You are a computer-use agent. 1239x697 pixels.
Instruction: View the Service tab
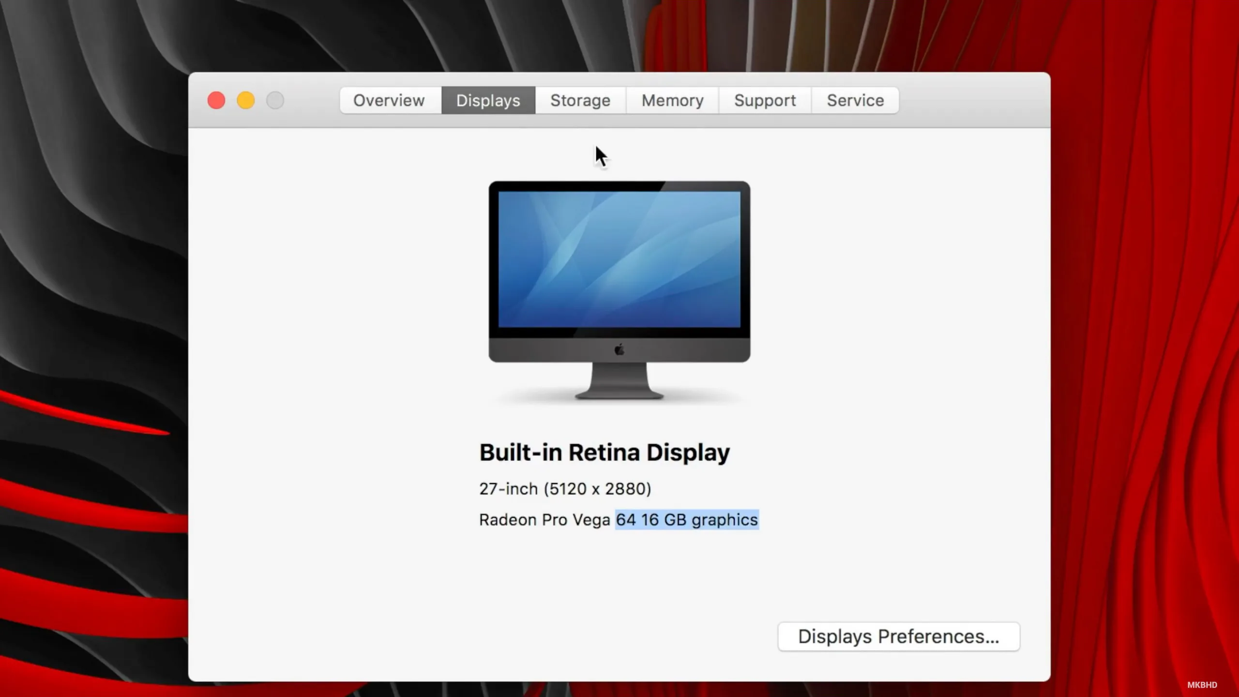tap(855, 100)
